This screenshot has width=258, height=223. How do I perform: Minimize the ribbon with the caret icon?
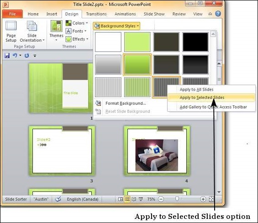pos(210,14)
